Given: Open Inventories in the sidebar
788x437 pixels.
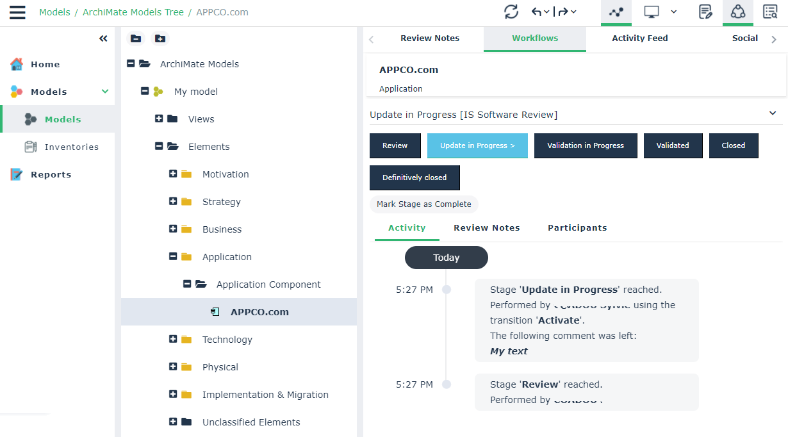Looking at the screenshot, I should click(x=71, y=147).
